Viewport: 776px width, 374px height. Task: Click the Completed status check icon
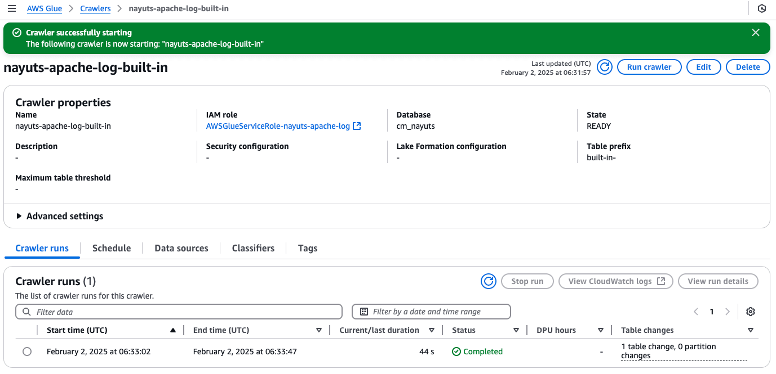(456, 352)
